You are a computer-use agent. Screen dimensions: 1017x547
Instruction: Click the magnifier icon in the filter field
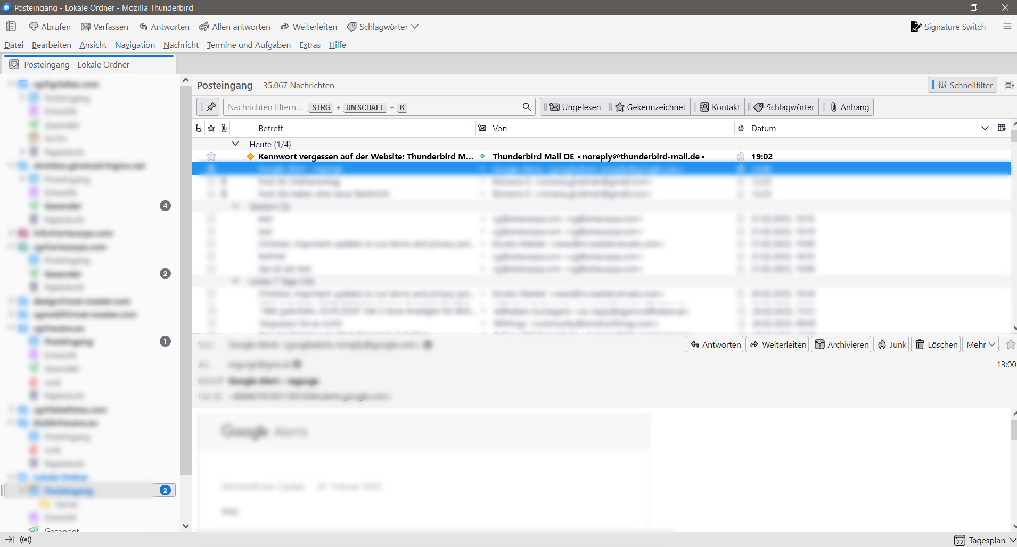coord(527,107)
